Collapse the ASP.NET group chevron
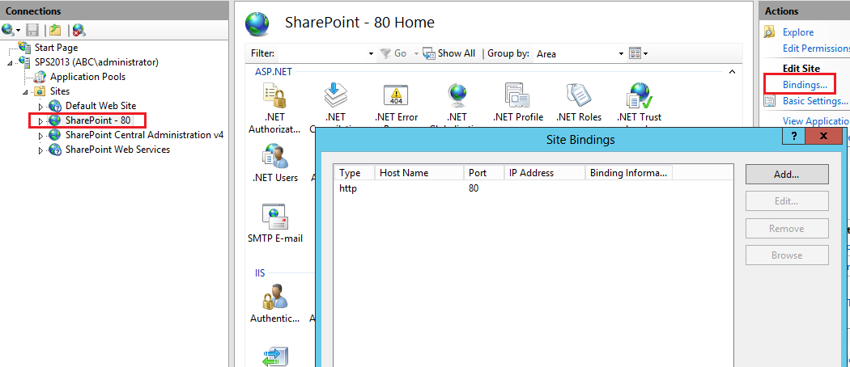 click(x=732, y=71)
